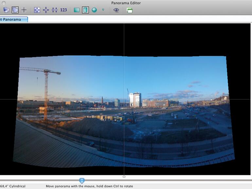This screenshot has width=252, height=189.
Task: Click the set center point crosshair tool
Action: [x=24, y=10]
